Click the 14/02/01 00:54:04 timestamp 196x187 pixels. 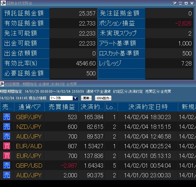[147, 165]
